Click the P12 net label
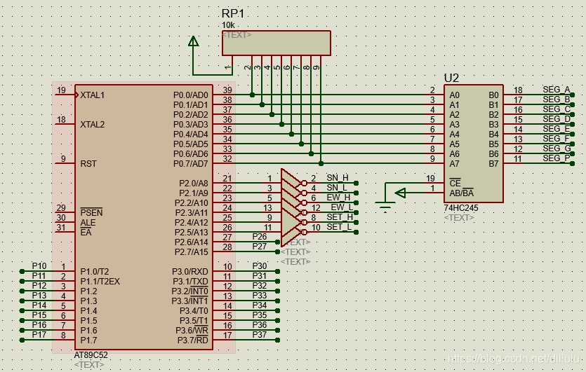This screenshot has height=372, width=586. tap(39, 285)
